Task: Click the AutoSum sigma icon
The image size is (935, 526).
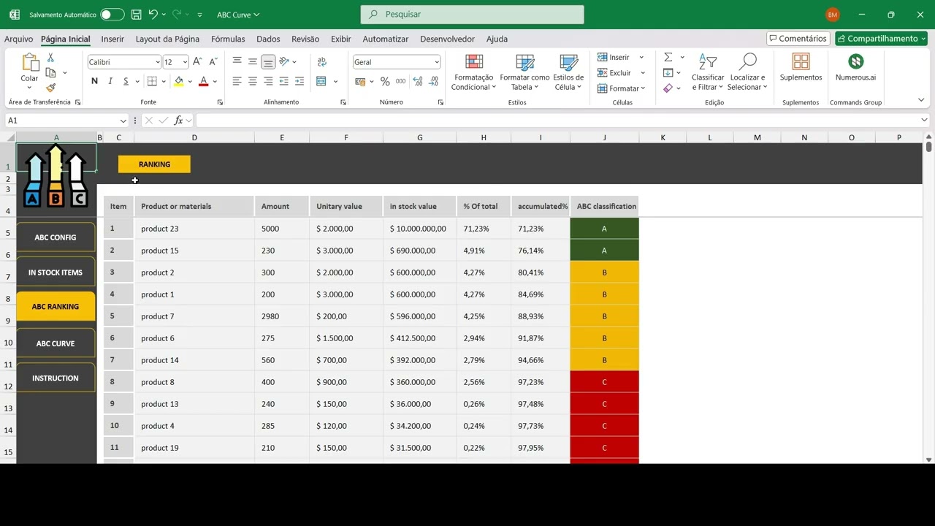Action: pos(668,57)
